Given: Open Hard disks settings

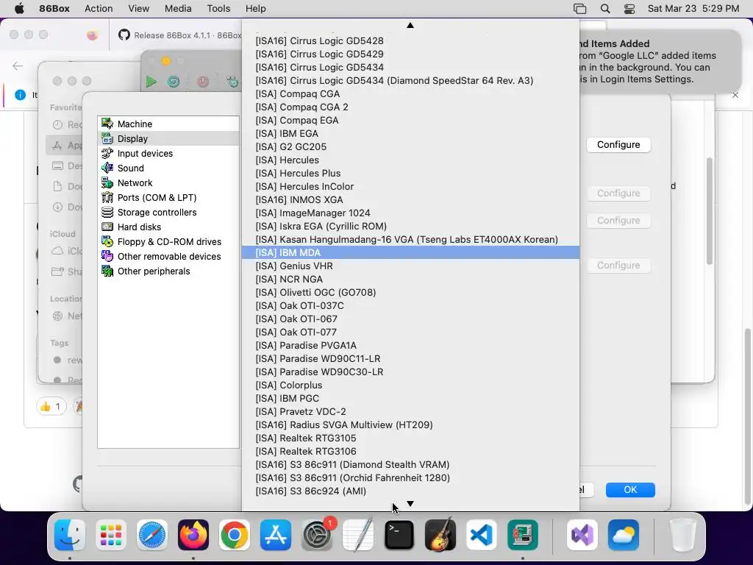Looking at the screenshot, I should click(x=168, y=227).
